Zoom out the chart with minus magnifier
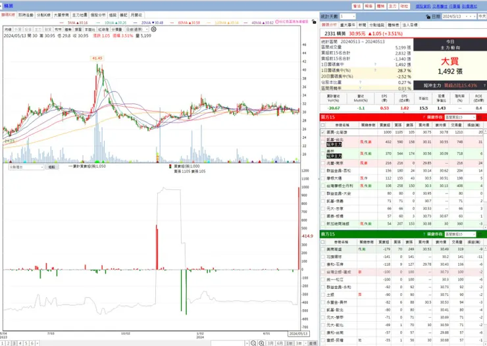The image size is (487, 346). (x=253, y=343)
